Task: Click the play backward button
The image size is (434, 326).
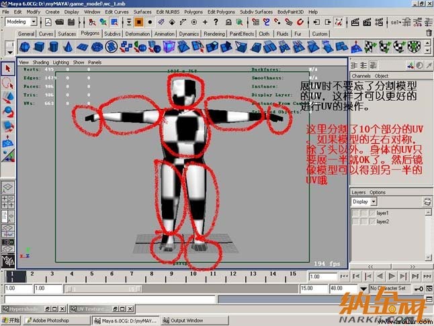Action: coord(380,276)
